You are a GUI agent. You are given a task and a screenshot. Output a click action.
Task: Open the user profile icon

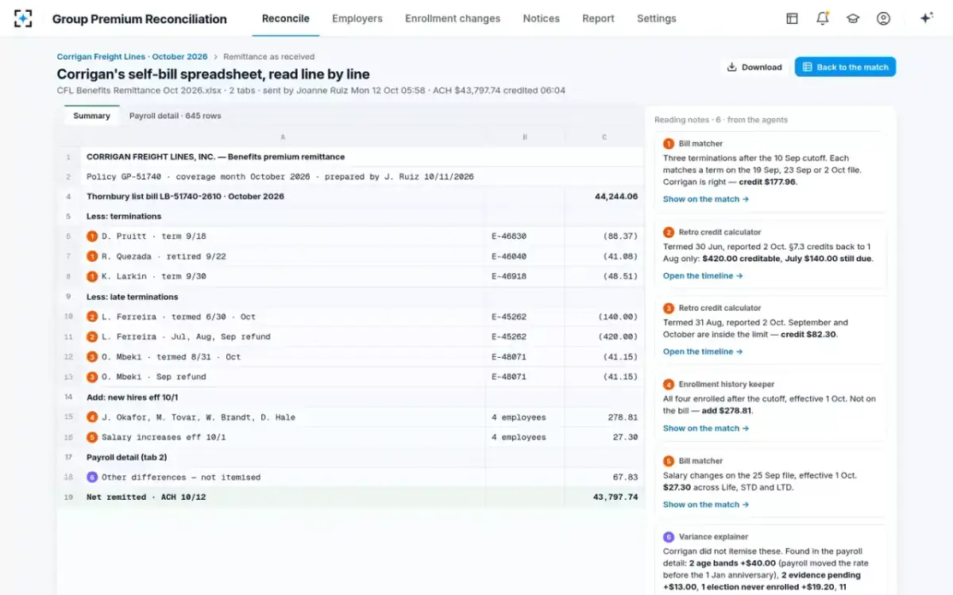pyautogui.click(x=883, y=18)
